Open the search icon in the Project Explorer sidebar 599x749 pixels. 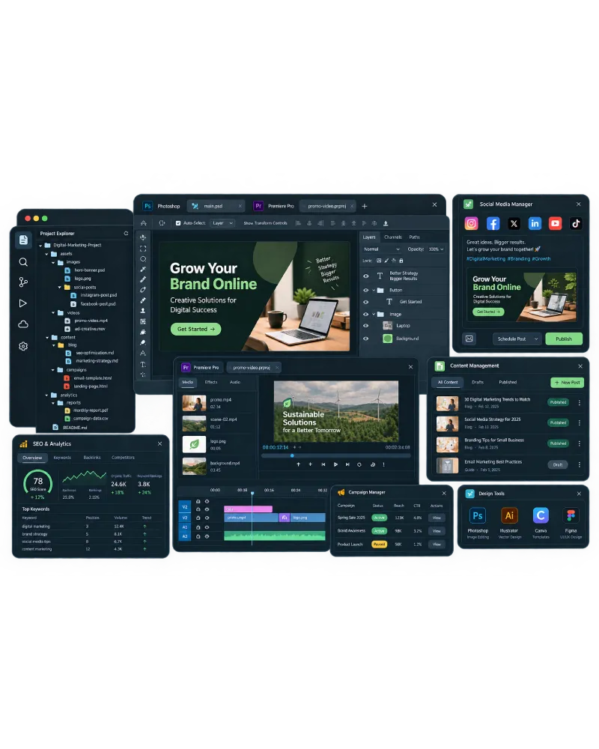click(x=23, y=262)
